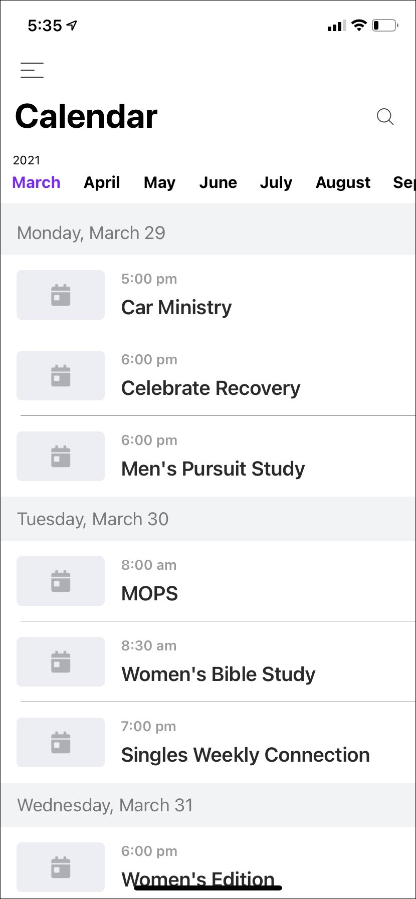Image resolution: width=416 pixels, height=899 pixels.
Task: Select the August month tab
Action: 343,182
